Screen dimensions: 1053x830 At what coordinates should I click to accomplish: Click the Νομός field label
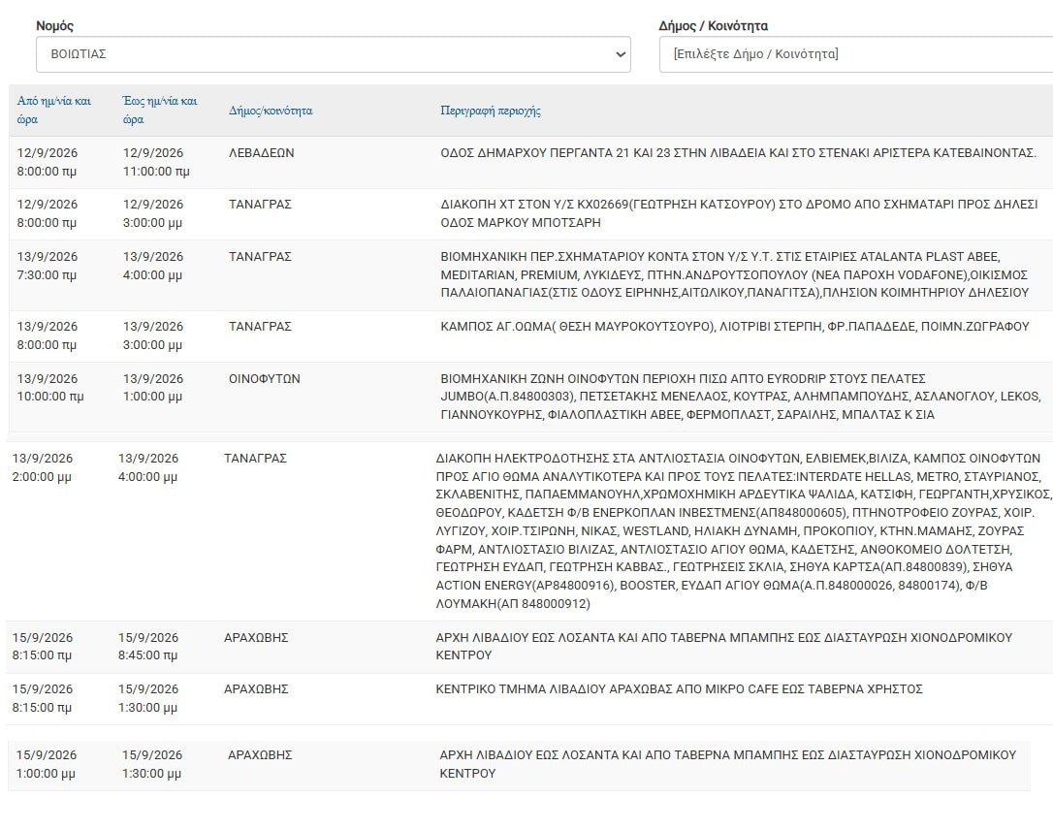pyautogui.click(x=54, y=25)
